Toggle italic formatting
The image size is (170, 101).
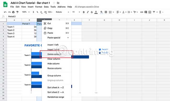tap(88, 12)
